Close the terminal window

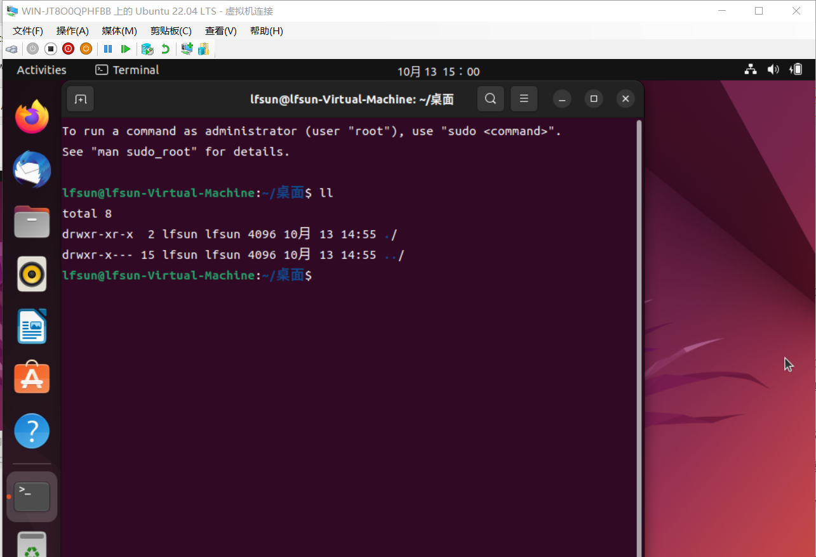[x=625, y=98]
